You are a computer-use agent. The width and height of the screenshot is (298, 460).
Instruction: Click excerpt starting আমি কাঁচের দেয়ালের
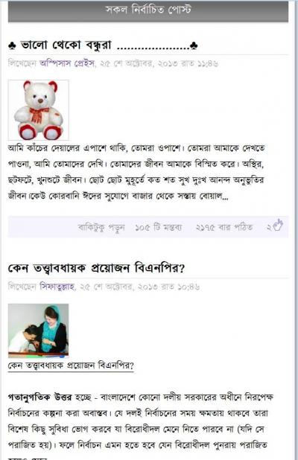[136, 172]
